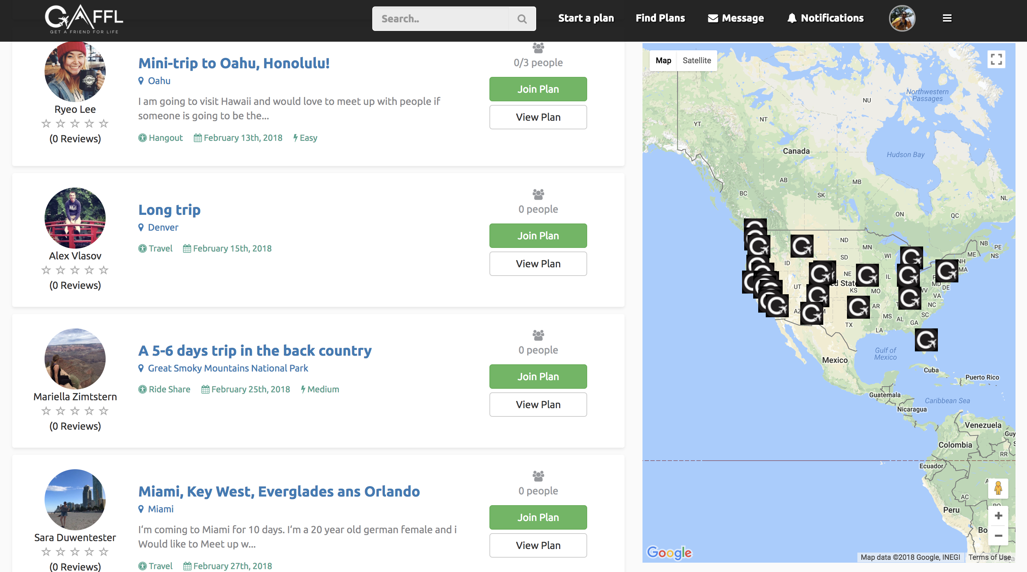Click the Florida map marker
The height and width of the screenshot is (572, 1027).
coord(926,340)
